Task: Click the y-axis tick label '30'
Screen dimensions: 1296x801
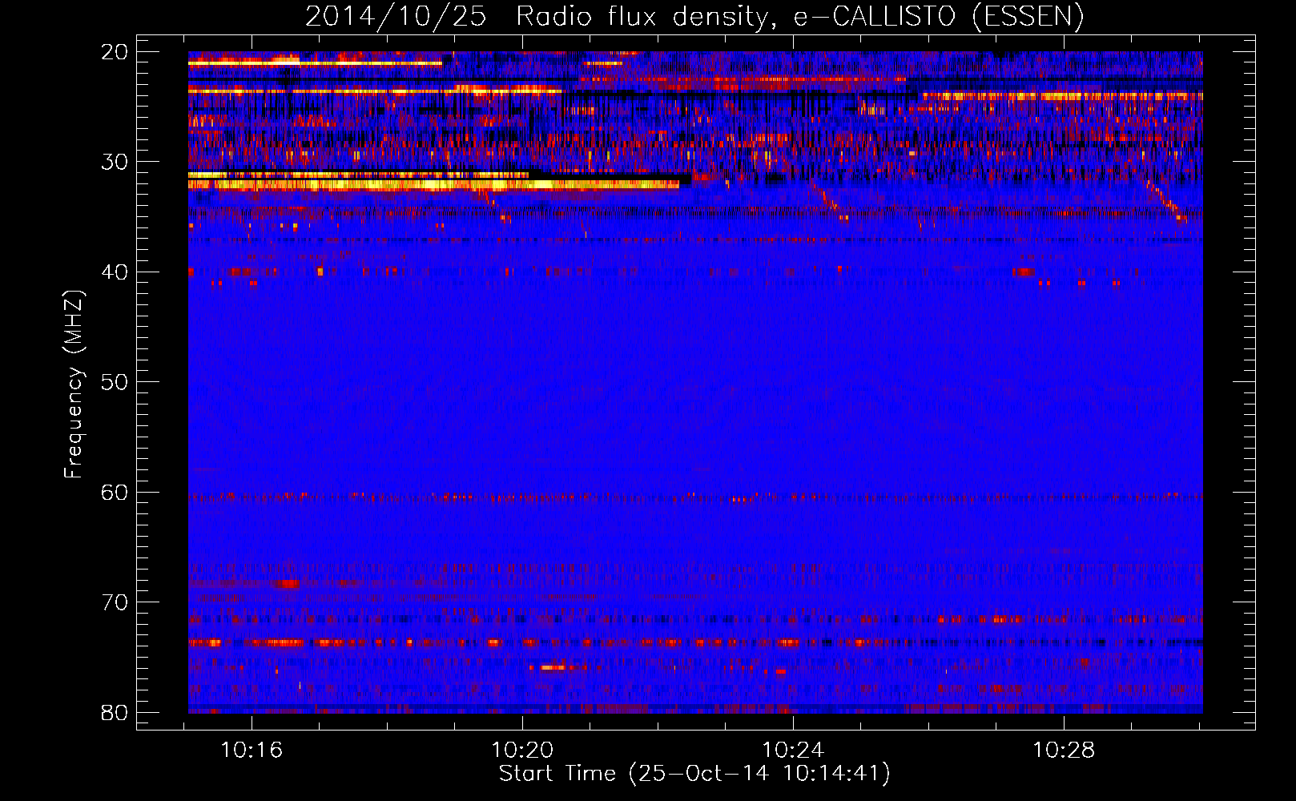Action: tap(115, 162)
